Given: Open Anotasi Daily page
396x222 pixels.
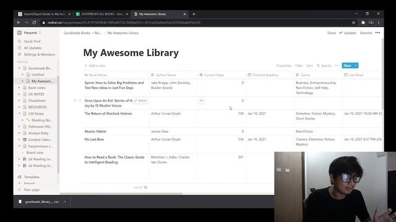Looking at the screenshot, I should 38,133.
